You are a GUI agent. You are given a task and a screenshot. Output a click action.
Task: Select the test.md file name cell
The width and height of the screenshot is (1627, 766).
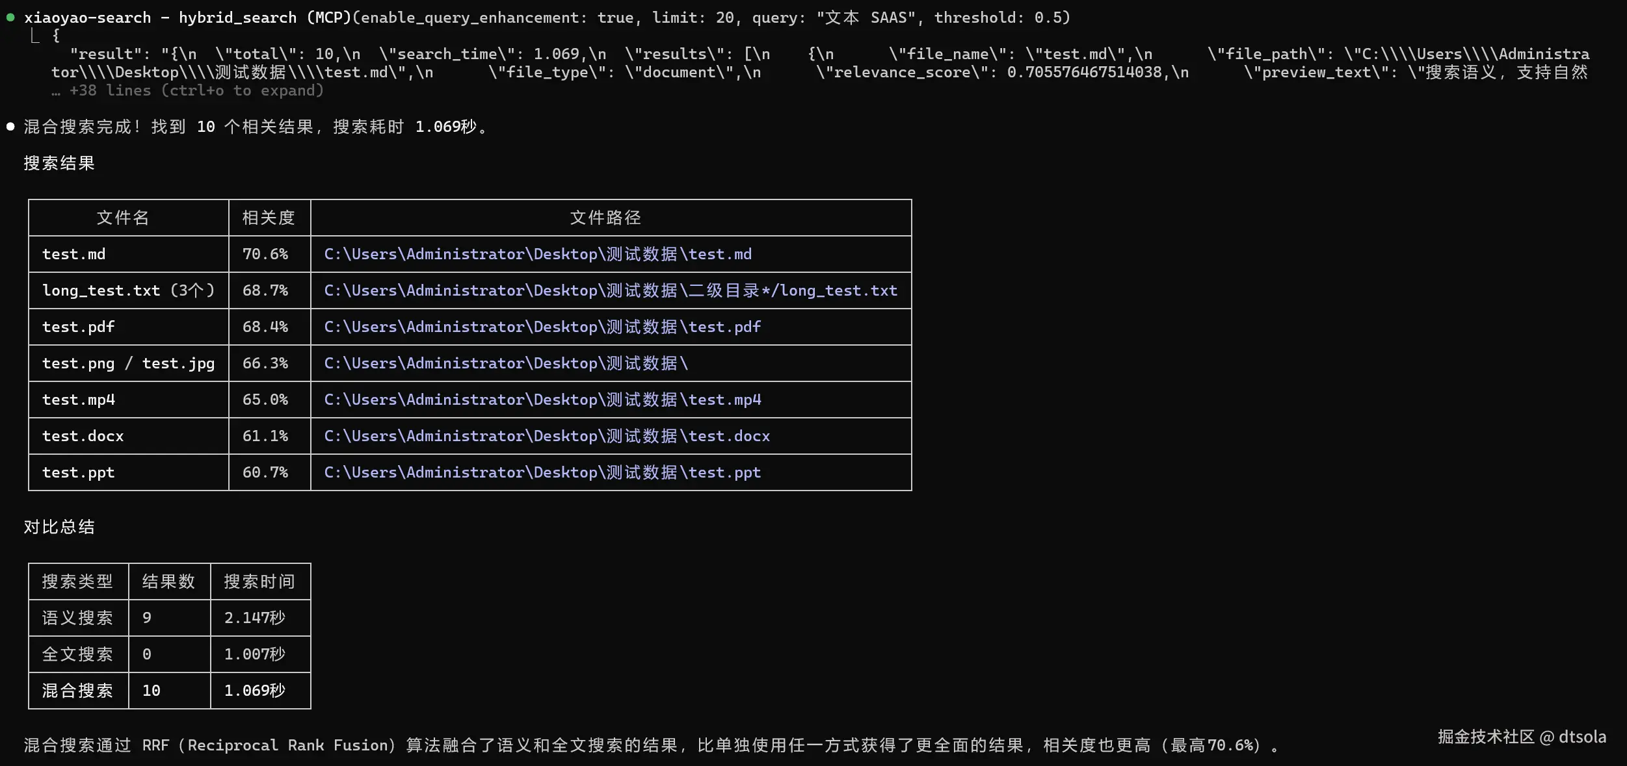click(73, 254)
